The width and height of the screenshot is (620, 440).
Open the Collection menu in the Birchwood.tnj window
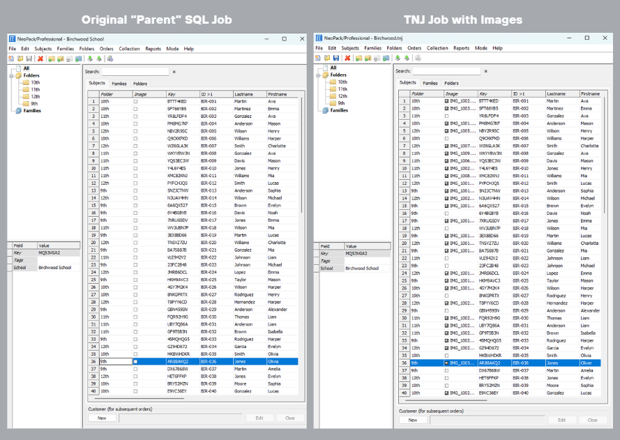point(437,48)
